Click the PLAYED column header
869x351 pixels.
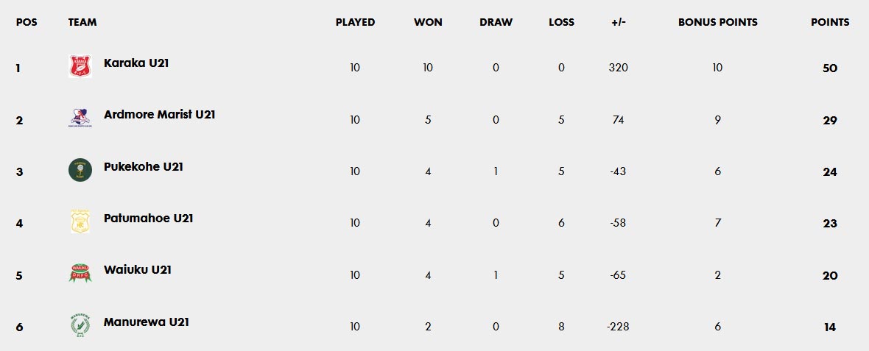[x=355, y=22]
